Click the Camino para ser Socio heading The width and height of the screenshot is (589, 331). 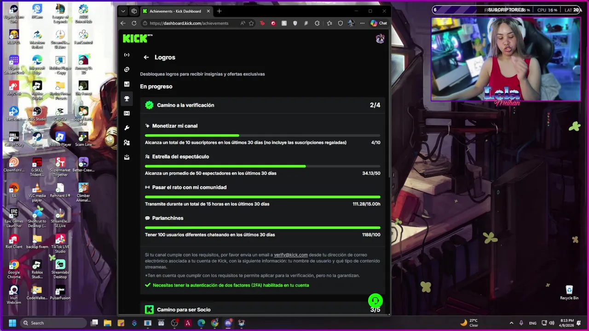pos(184,309)
